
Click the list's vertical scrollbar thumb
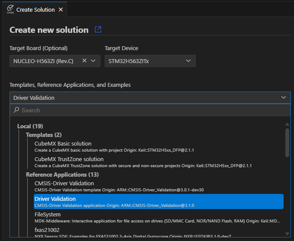coord(287,143)
